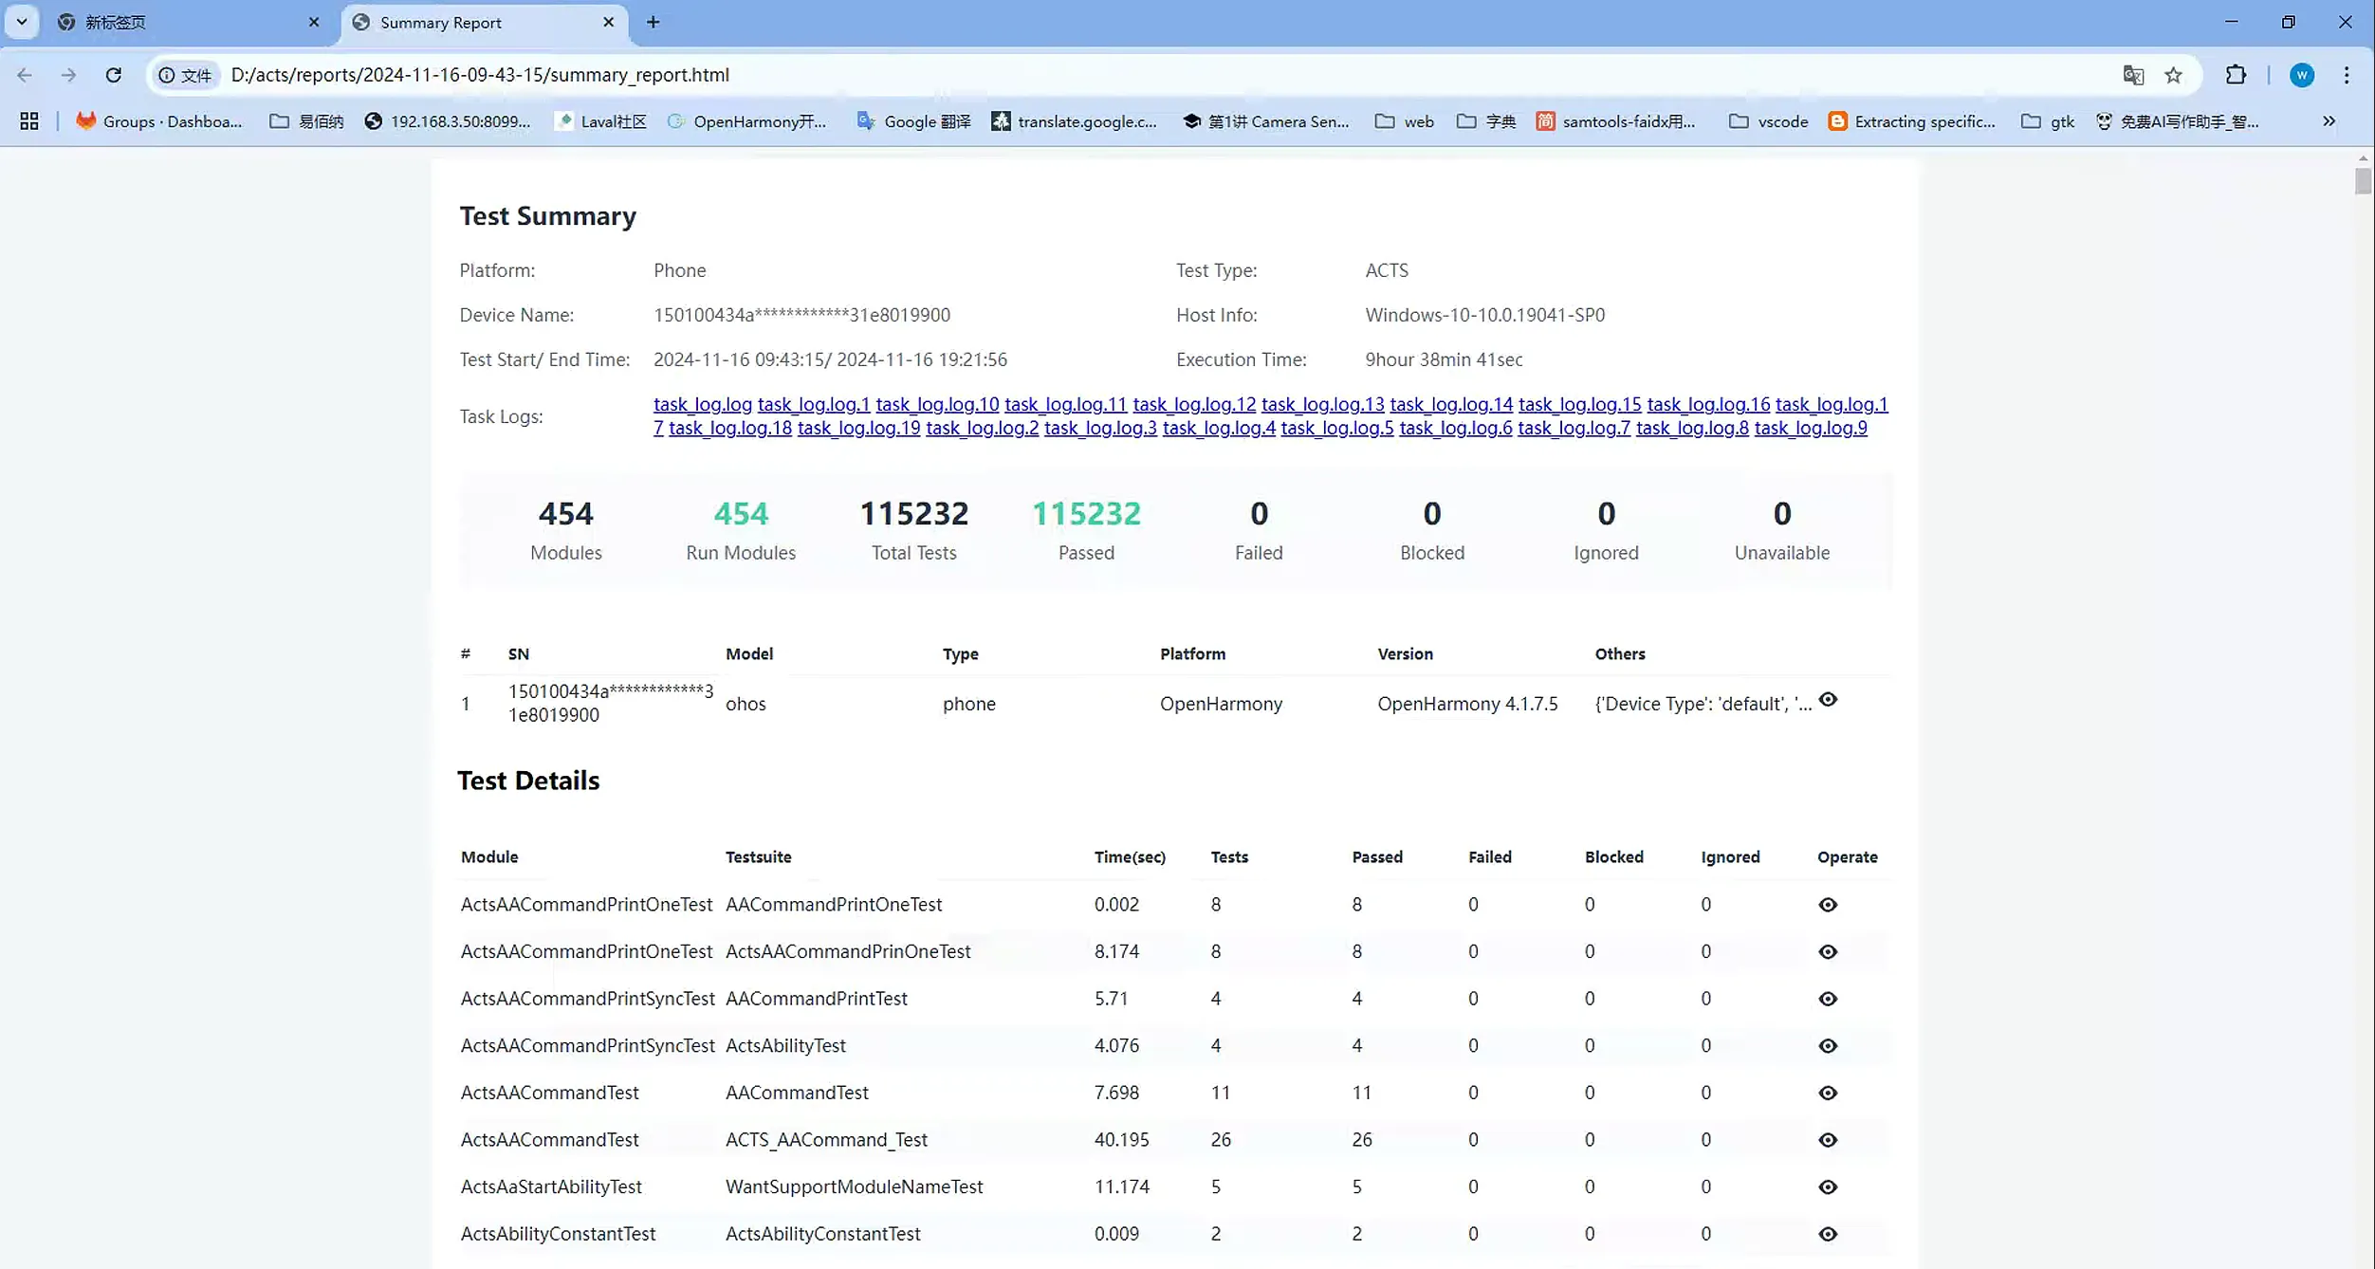Click the 40.195 time value
The width and height of the screenshot is (2375, 1269).
pos(1121,1140)
